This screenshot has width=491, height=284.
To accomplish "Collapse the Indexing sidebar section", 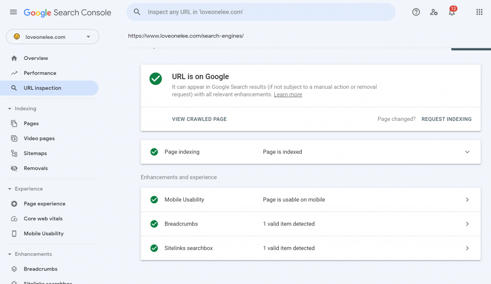I will click(x=10, y=109).
